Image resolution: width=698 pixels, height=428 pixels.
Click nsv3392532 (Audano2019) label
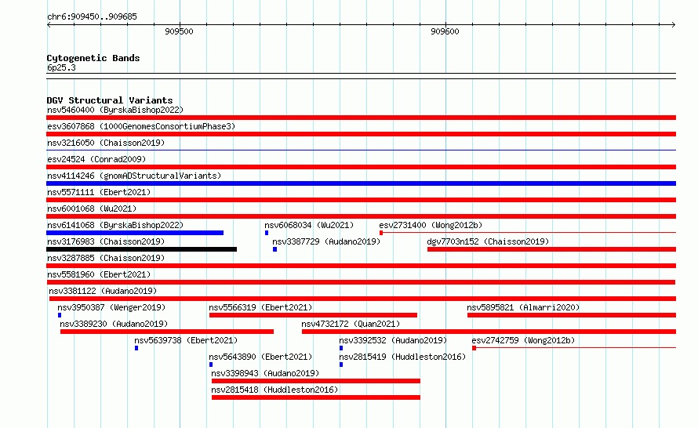tap(393, 340)
